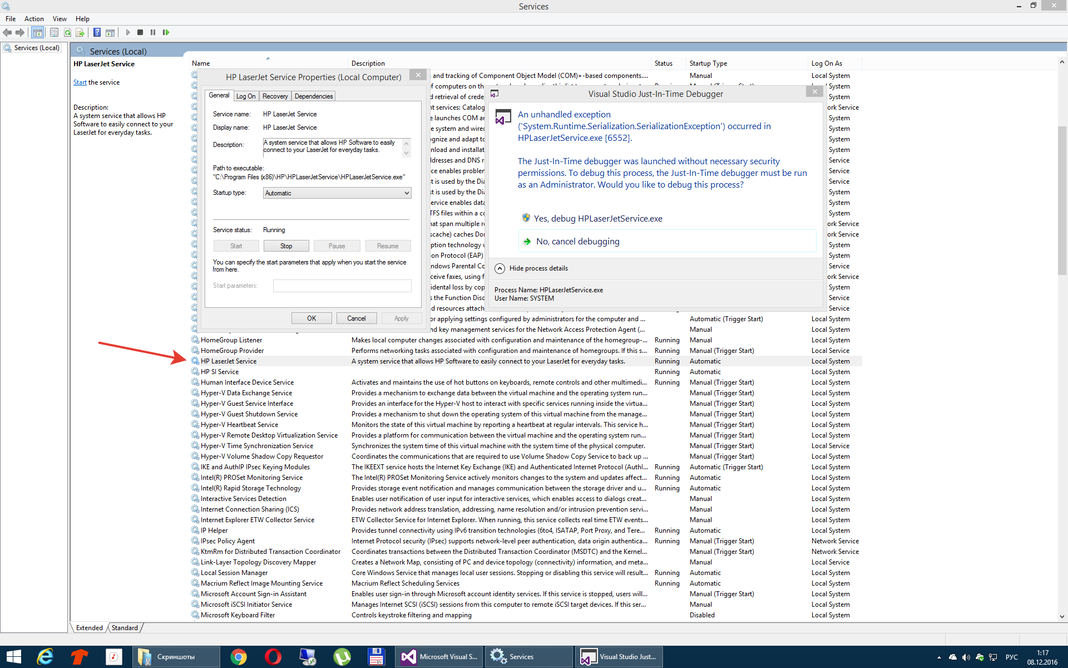
Task: Open the Action menu
Action: (34, 19)
